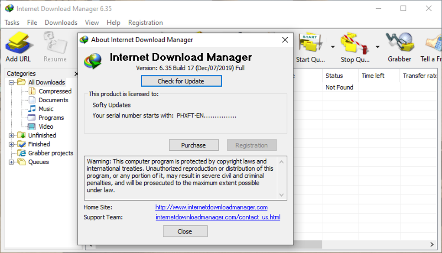442x253 pixels.
Task: Click the Time left column header
Action: click(379, 76)
